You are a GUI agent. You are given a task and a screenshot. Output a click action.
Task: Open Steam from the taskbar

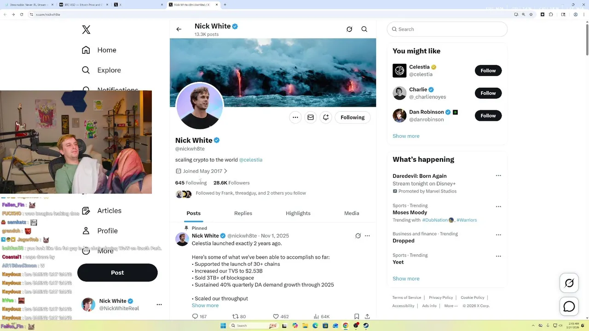click(366, 325)
